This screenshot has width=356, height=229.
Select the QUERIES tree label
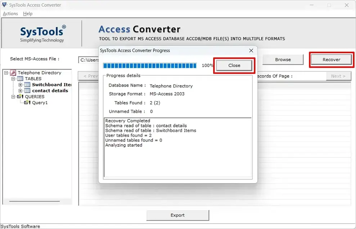tap(35, 96)
